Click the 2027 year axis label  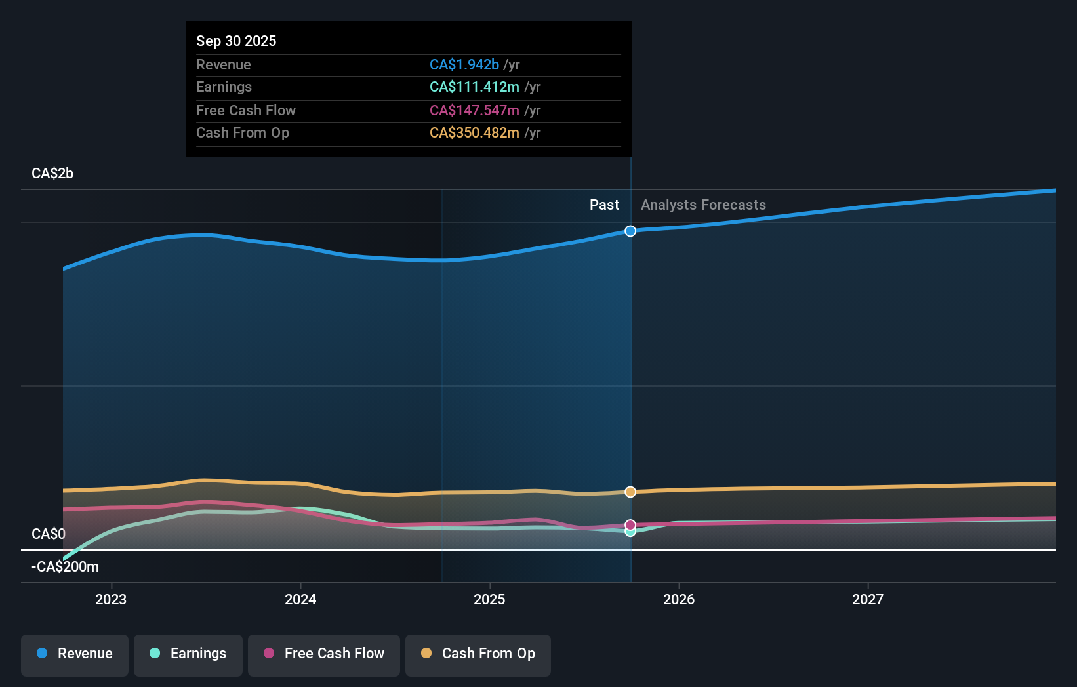868,599
